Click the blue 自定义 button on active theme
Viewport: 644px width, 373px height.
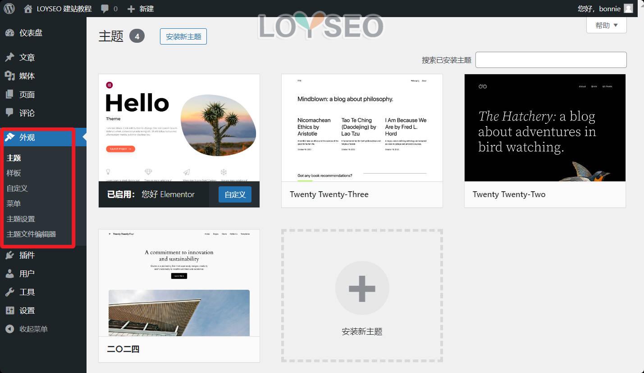[x=235, y=194]
